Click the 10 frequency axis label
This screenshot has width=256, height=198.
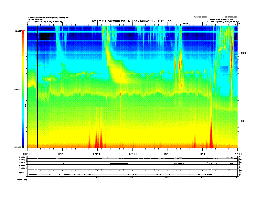coord(242,121)
